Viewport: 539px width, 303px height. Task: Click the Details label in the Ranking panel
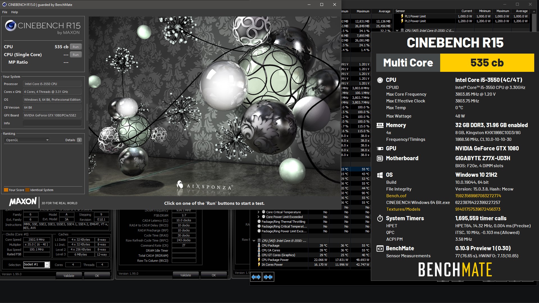[x=70, y=140]
